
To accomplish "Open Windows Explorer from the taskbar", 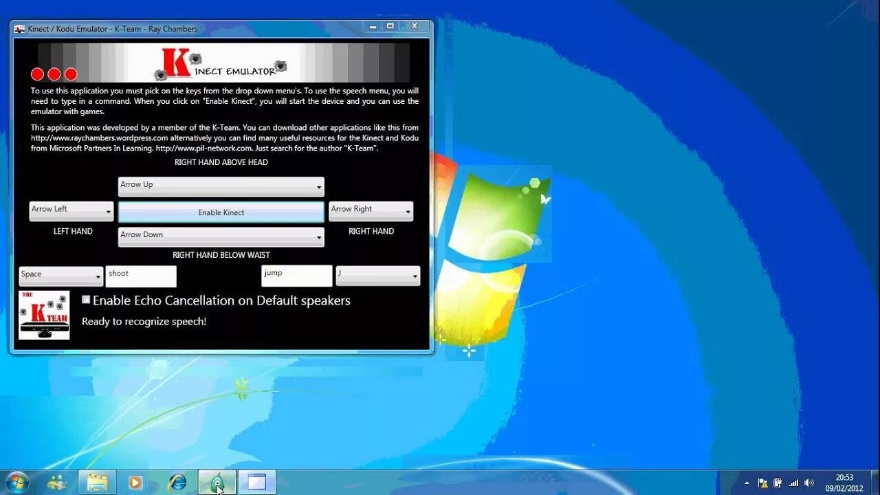I will coord(98,481).
